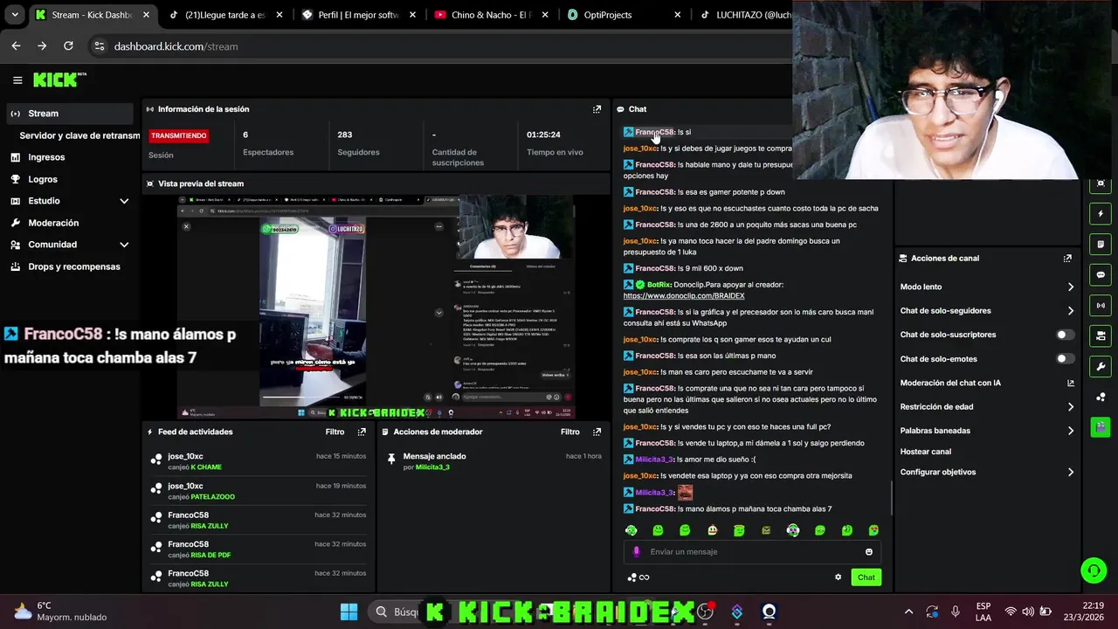Go back with browser back arrow
This screenshot has height=629, width=1118.
click(16, 46)
